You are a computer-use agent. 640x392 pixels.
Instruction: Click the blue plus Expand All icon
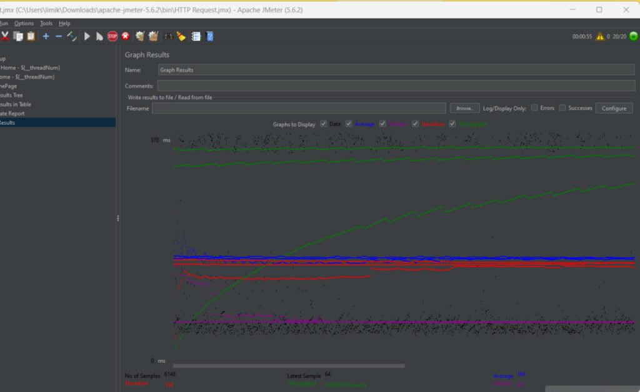pos(46,36)
